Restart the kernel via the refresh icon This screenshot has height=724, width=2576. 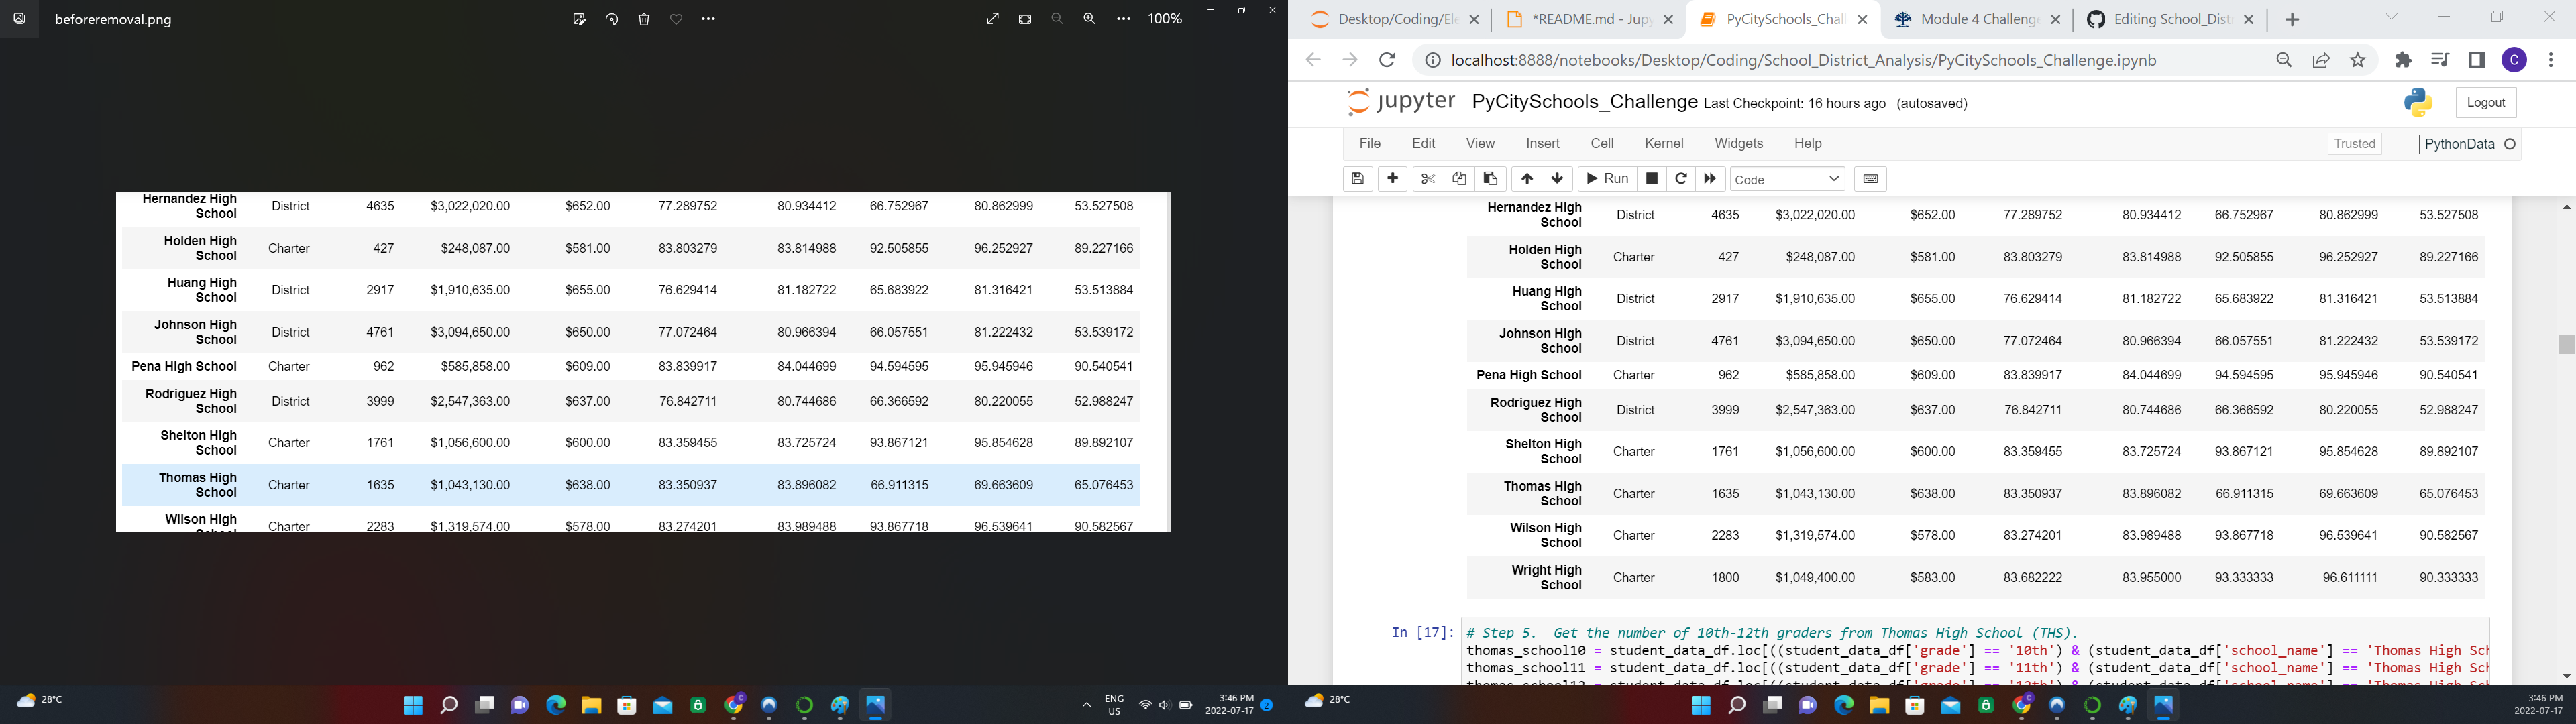point(1681,178)
